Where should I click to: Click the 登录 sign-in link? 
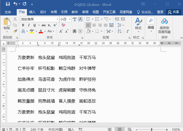click(x=160, y=12)
